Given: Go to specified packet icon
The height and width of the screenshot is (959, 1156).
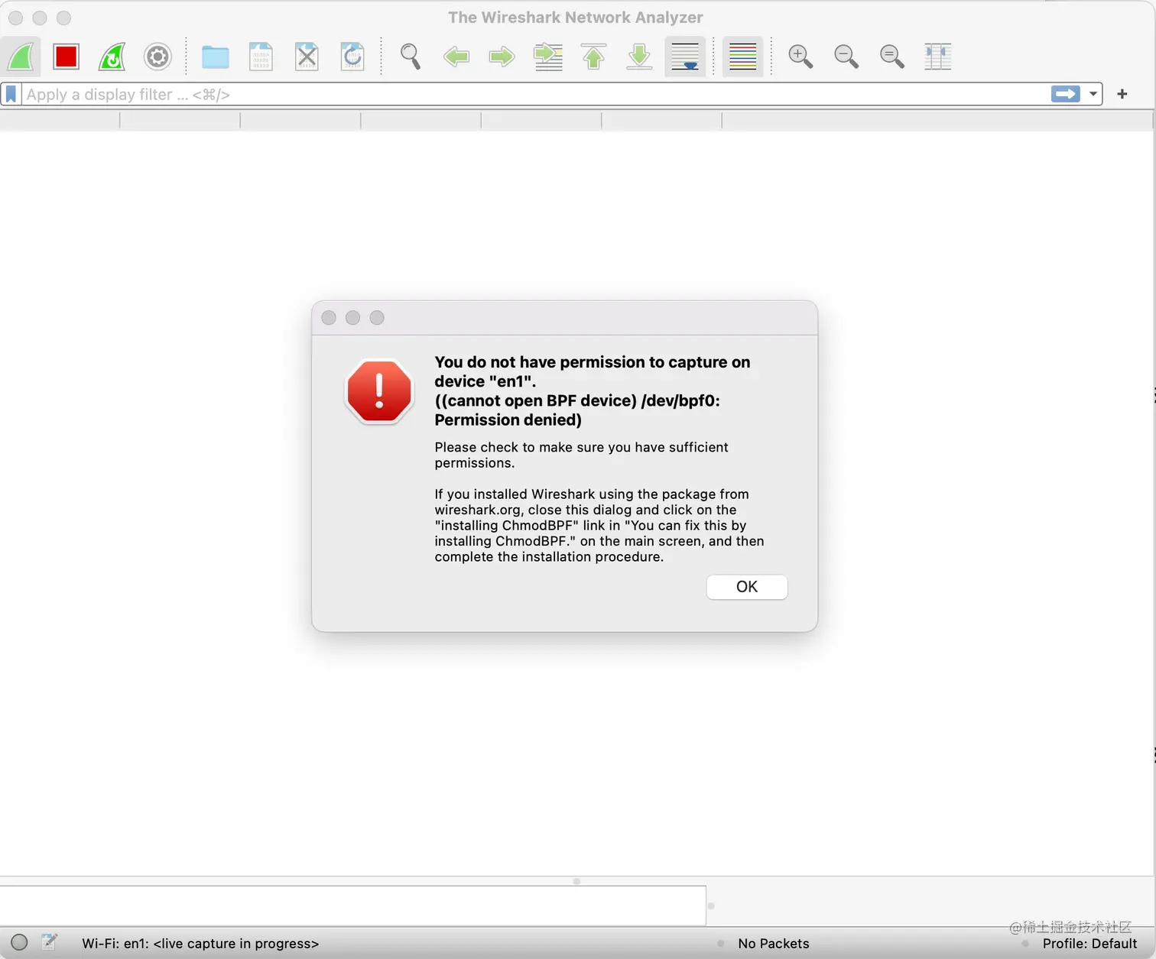Looking at the screenshot, I should [548, 57].
